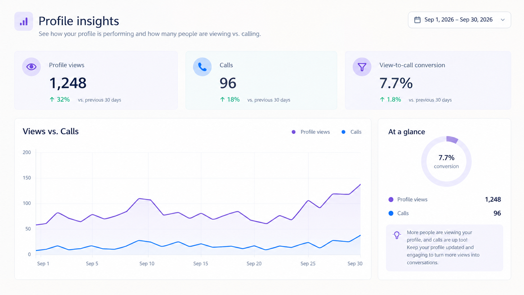The image size is (524, 295).
Task: Click the Profile insights page title
Action: click(x=79, y=21)
